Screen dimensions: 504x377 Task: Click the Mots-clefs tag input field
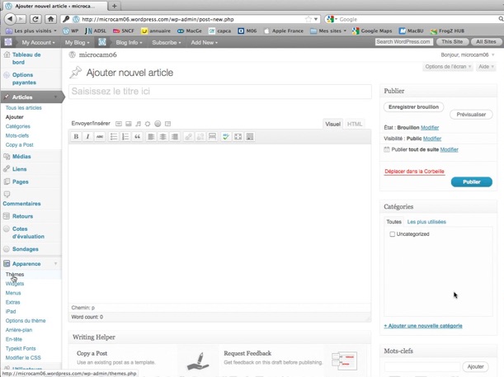422,366
